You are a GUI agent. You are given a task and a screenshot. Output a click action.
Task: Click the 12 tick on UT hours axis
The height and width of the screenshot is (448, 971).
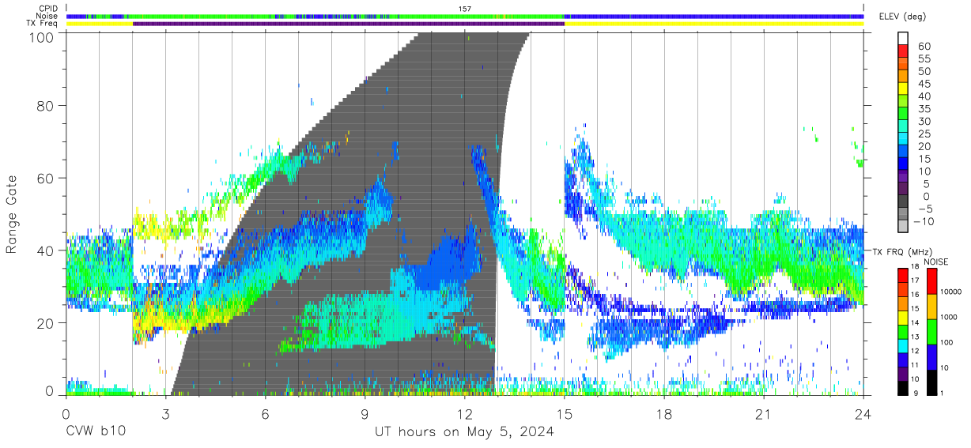464,413
